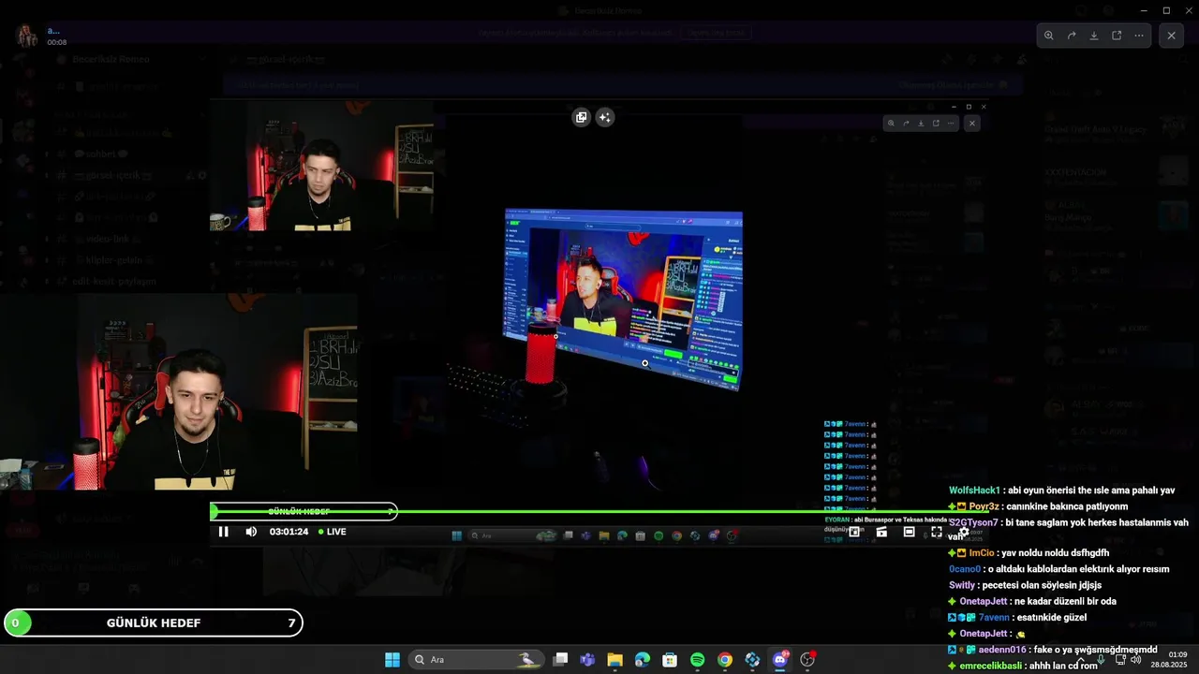The width and height of the screenshot is (1199, 674).
Task: Click the multi-view icon above the stream
Action: pyautogui.click(x=582, y=117)
